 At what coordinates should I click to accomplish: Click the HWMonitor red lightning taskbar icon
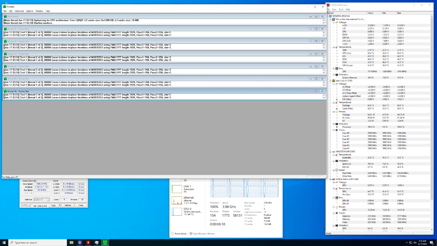(88, 242)
